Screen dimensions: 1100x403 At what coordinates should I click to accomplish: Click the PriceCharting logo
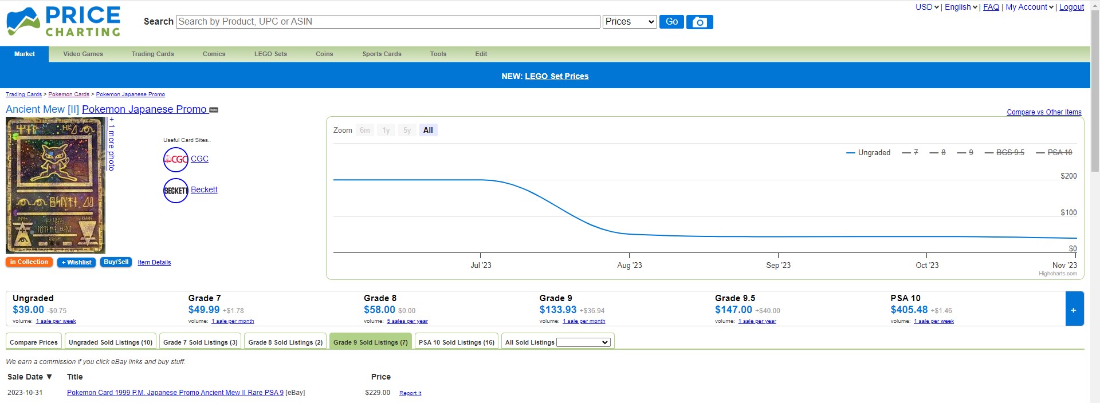point(64,22)
